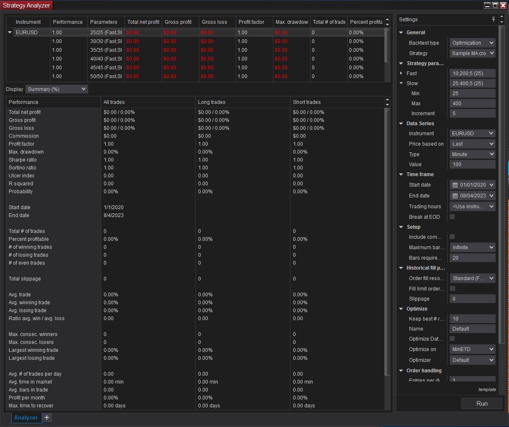509x427 pixels.
Task: Maximize the Strategy Analyzer window
Action: tap(495, 5)
